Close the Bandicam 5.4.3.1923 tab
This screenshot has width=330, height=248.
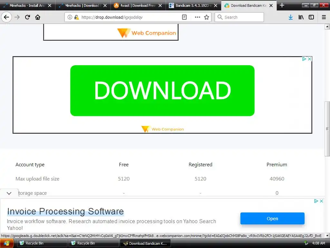216,5
